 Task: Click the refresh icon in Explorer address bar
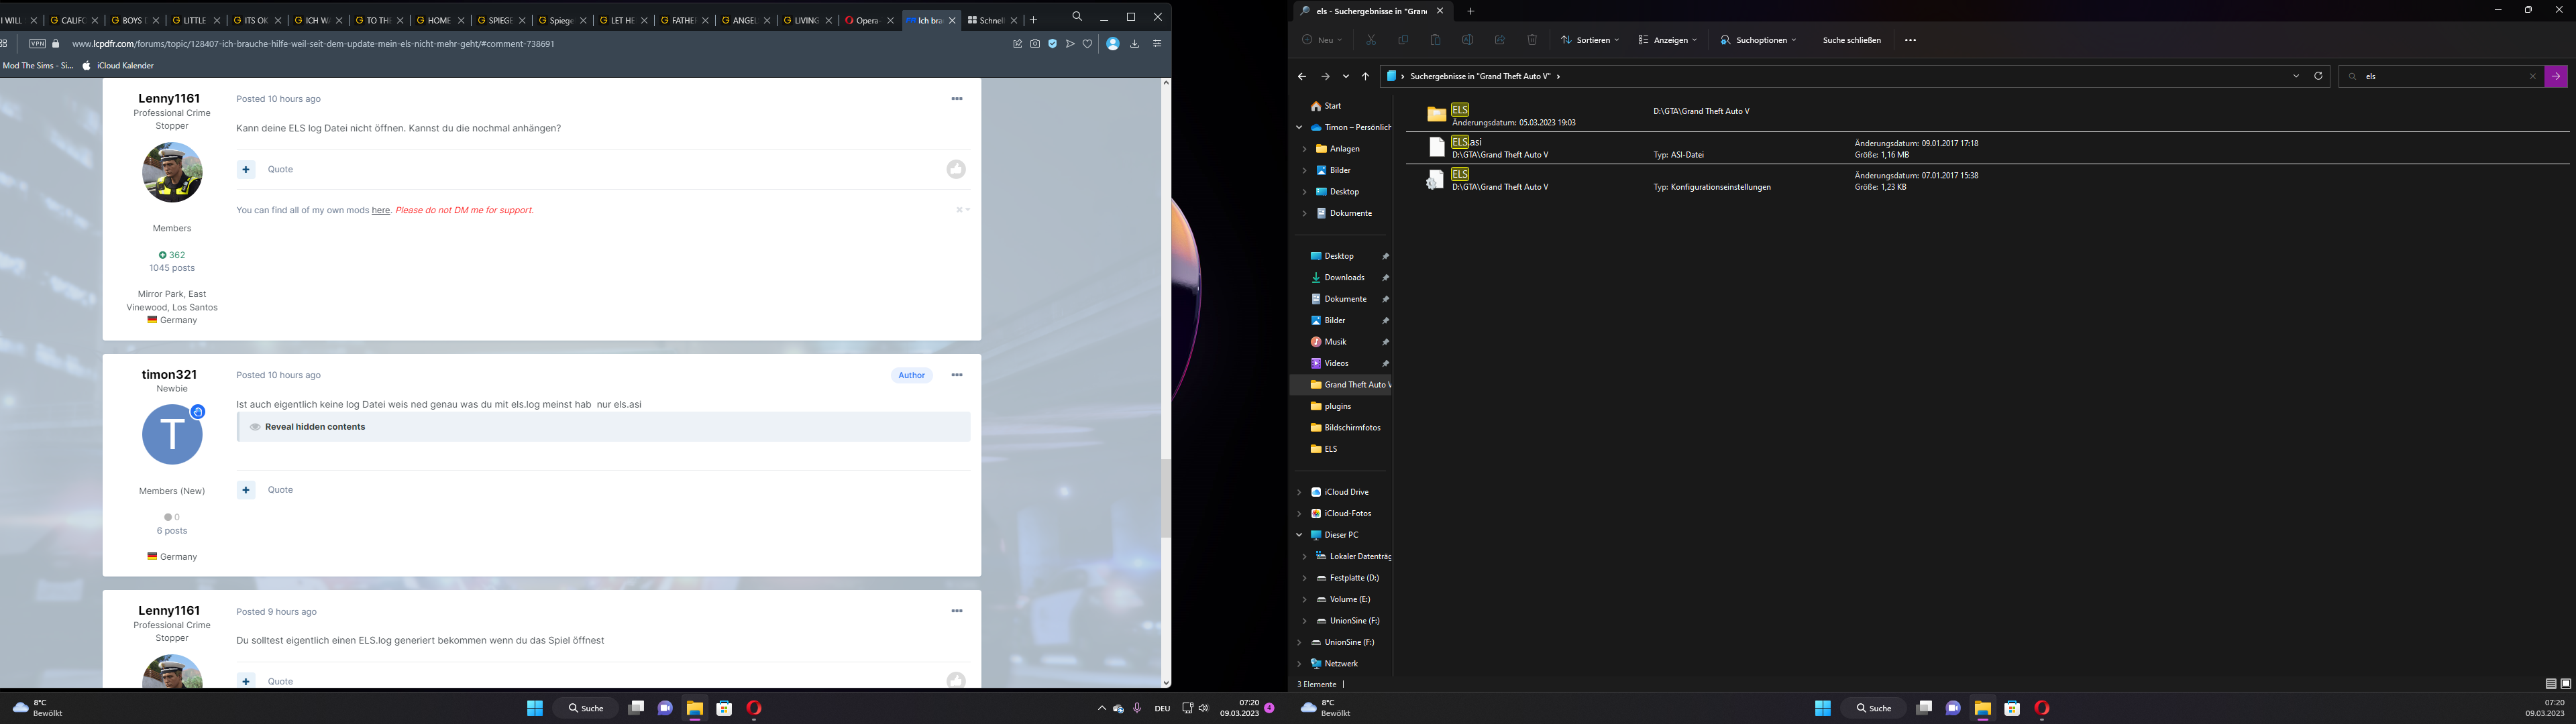(2318, 76)
